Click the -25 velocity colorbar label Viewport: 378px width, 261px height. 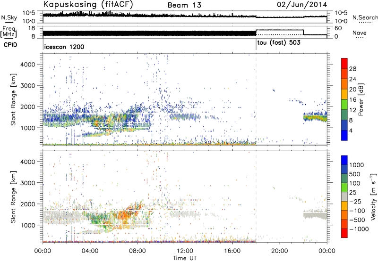pyautogui.click(x=355, y=202)
